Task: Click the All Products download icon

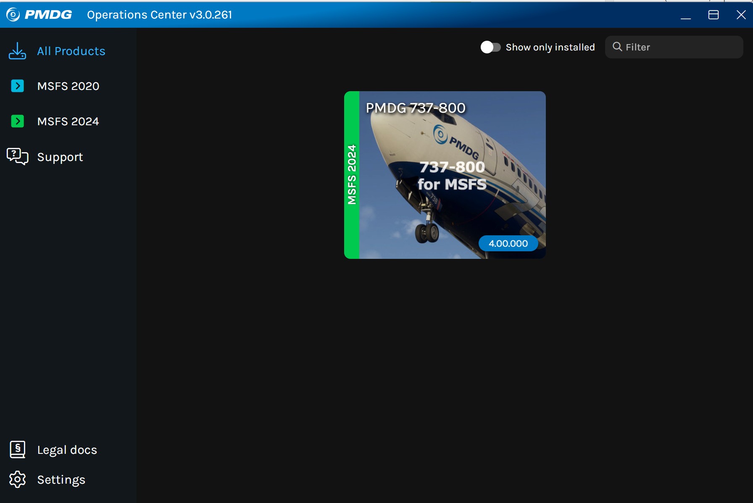Action: click(17, 51)
